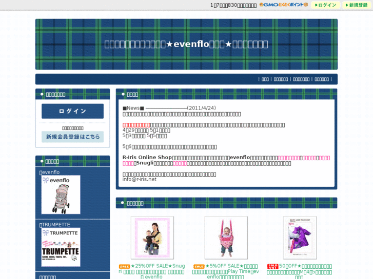Image resolution: width=373 pixels, height=279 pixels.
Task: Open the 5%OFF SALE Play Time product link
Action: click(x=226, y=271)
